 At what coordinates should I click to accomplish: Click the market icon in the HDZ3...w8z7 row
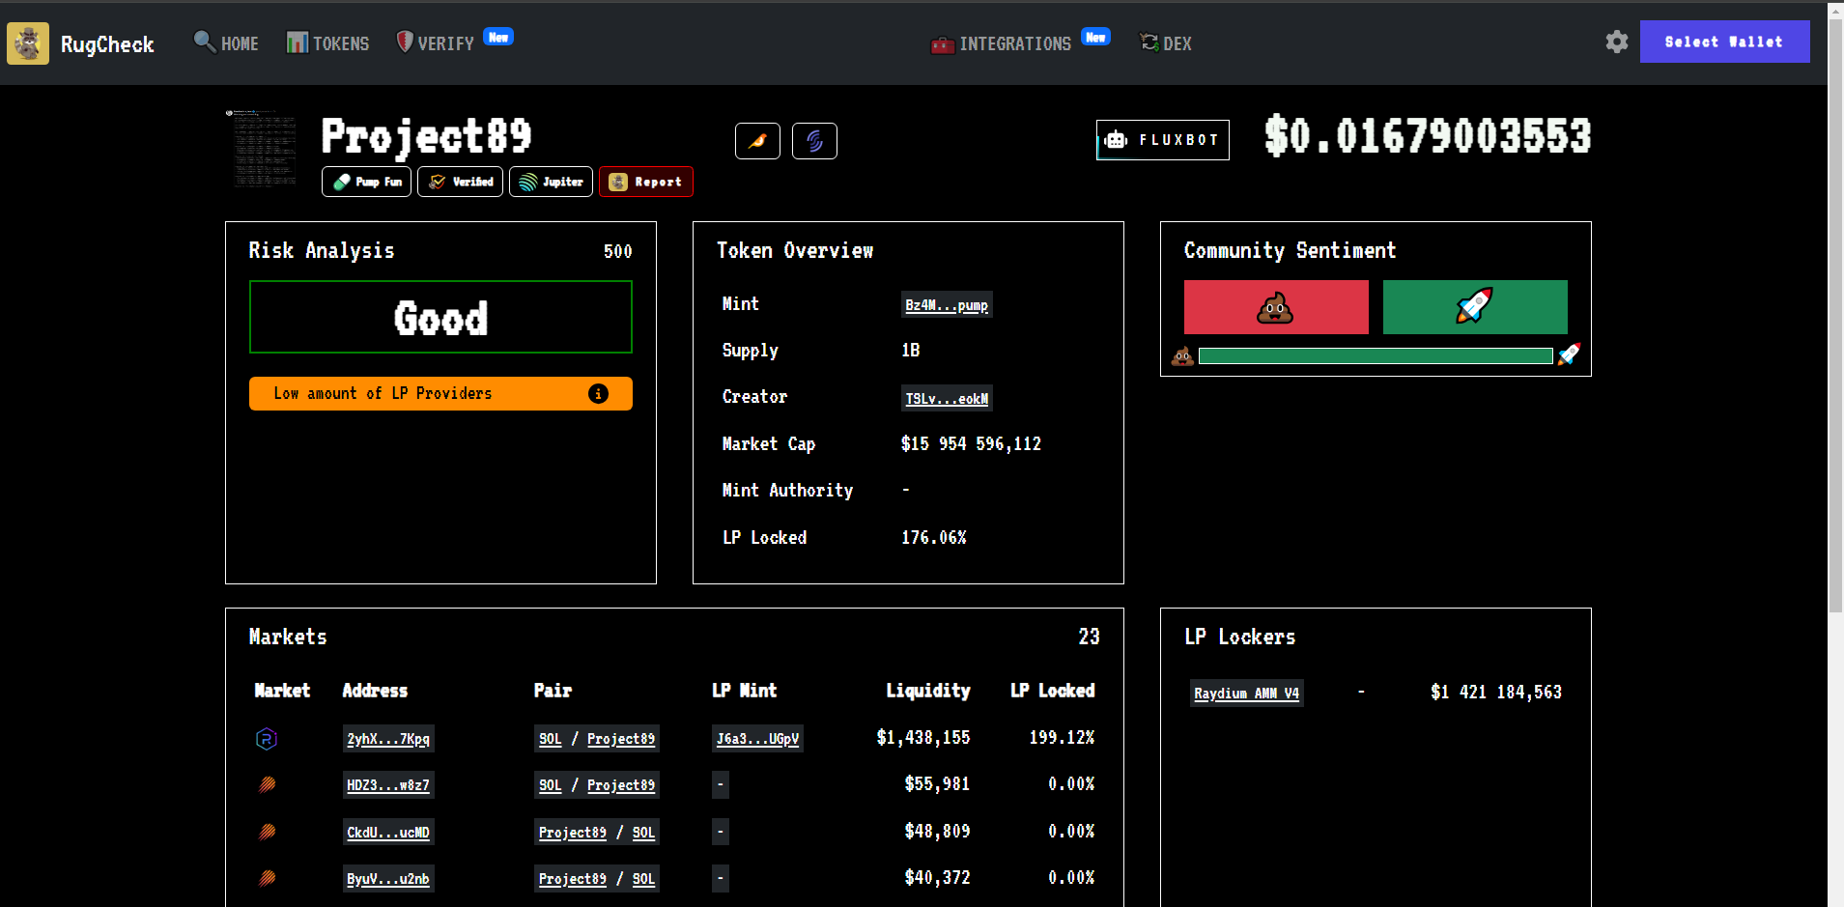[x=268, y=784]
